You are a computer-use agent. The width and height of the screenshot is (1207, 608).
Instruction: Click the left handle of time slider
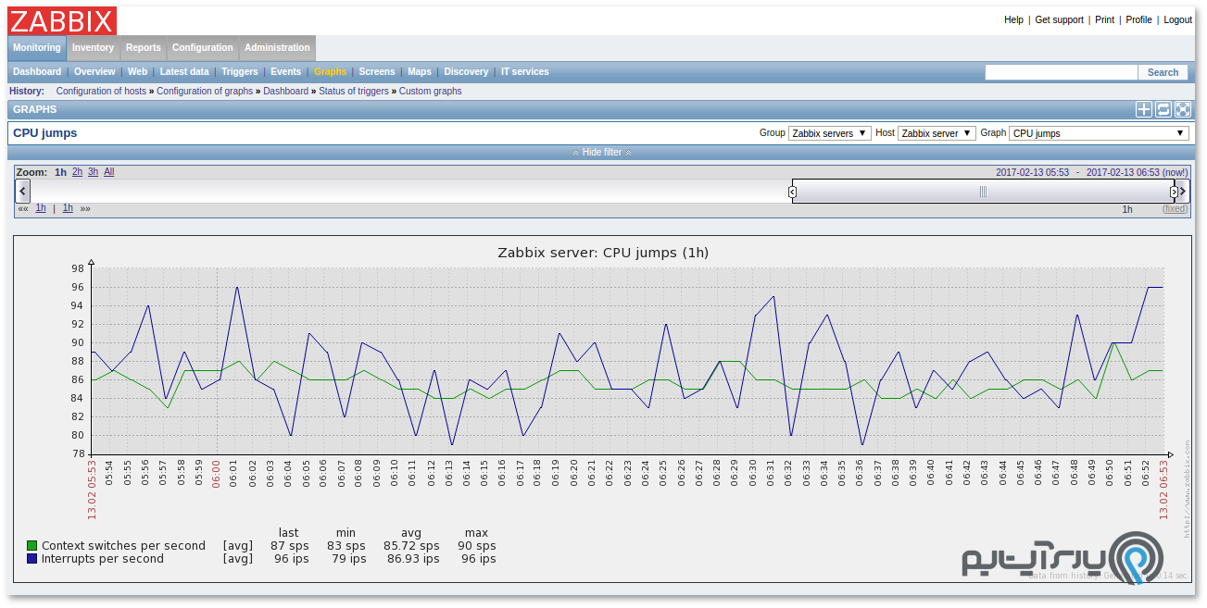(792, 192)
